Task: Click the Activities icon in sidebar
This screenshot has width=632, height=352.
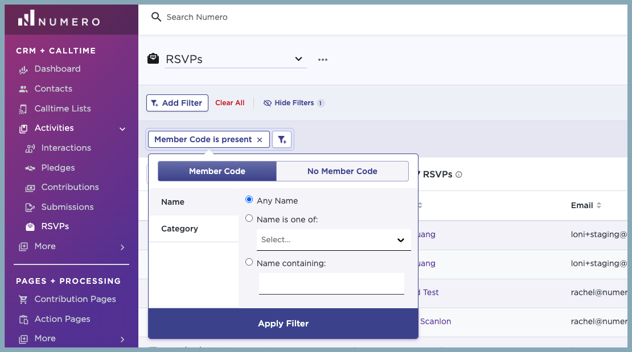Action: tap(23, 129)
